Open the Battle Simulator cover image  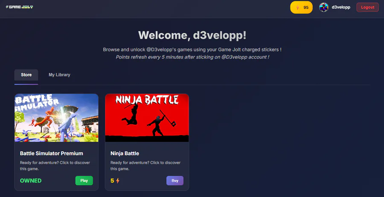56,118
